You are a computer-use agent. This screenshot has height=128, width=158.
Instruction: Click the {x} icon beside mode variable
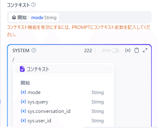(x=24, y=92)
